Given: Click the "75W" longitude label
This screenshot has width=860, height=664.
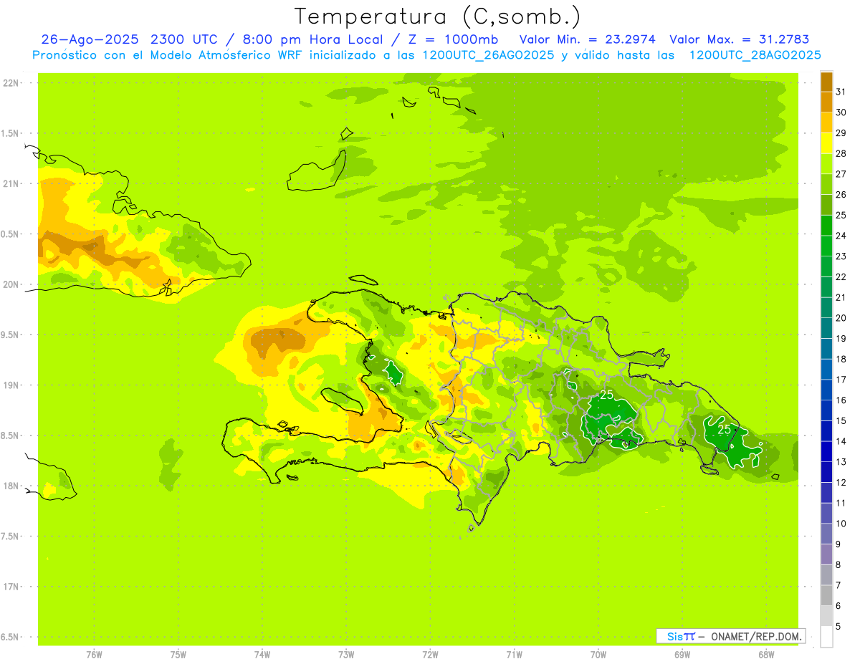Looking at the screenshot, I should [178, 655].
